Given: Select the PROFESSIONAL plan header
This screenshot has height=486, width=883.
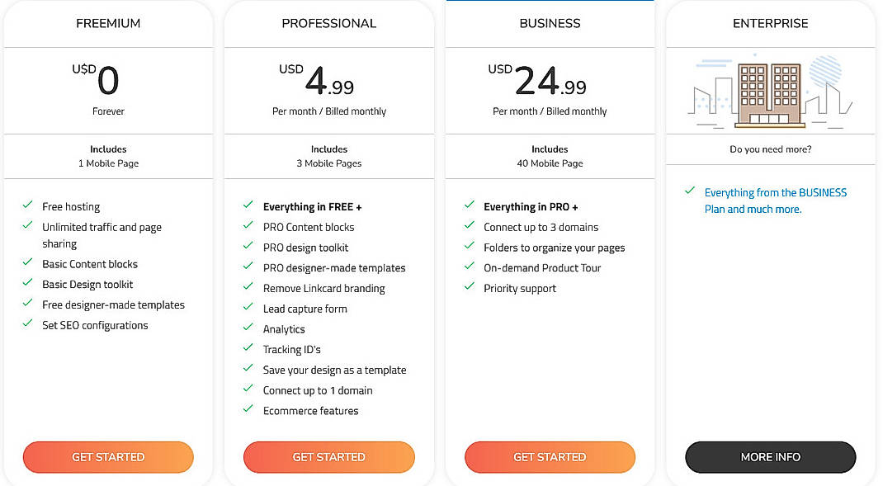Looking at the screenshot, I should pos(328,23).
